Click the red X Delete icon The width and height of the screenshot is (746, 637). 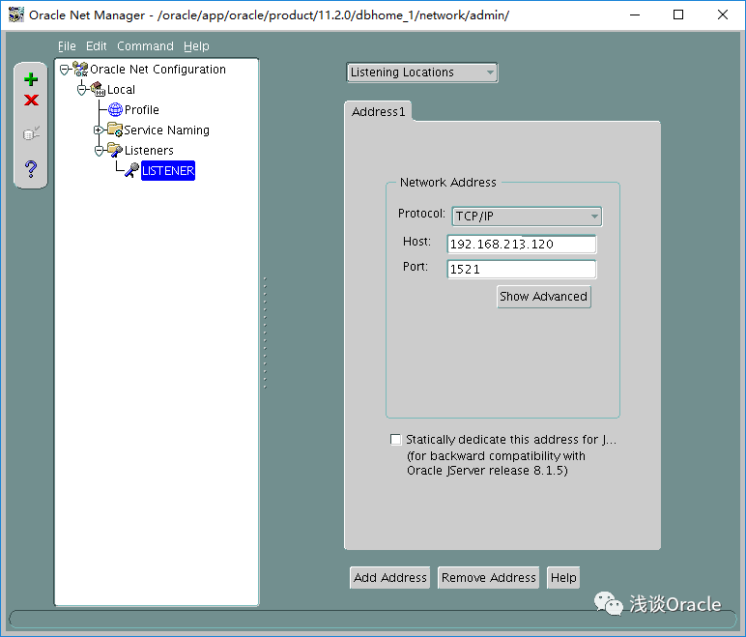31,100
